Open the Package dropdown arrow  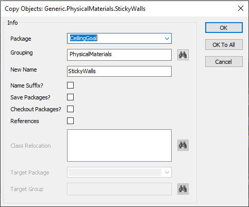[167, 39]
